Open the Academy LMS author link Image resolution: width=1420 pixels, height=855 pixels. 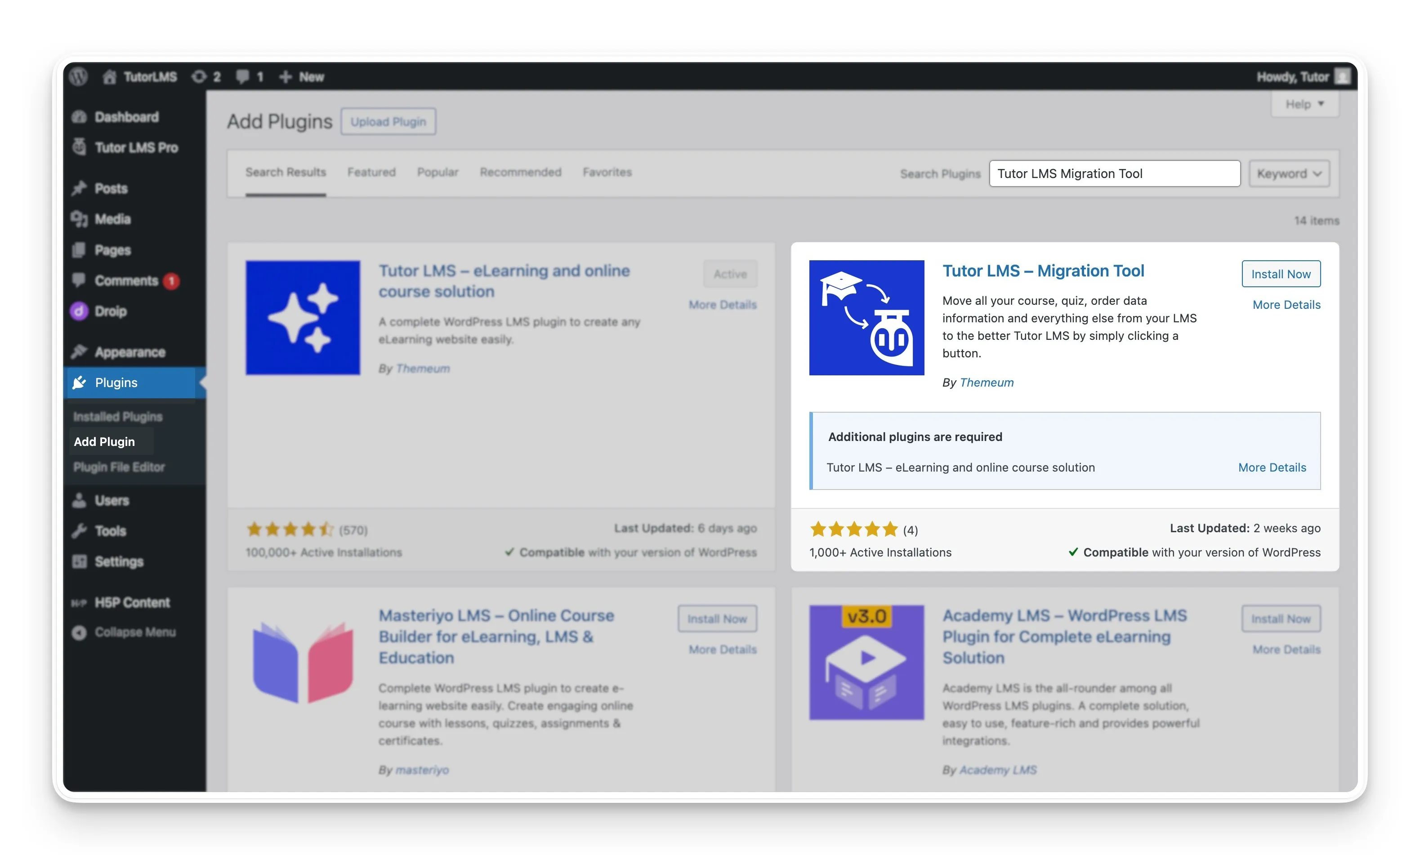pos(998,770)
